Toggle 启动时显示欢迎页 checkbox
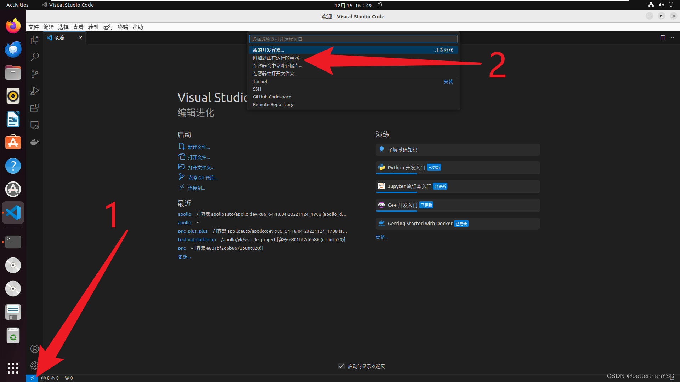680x382 pixels. pyautogui.click(x=341, y=366)
